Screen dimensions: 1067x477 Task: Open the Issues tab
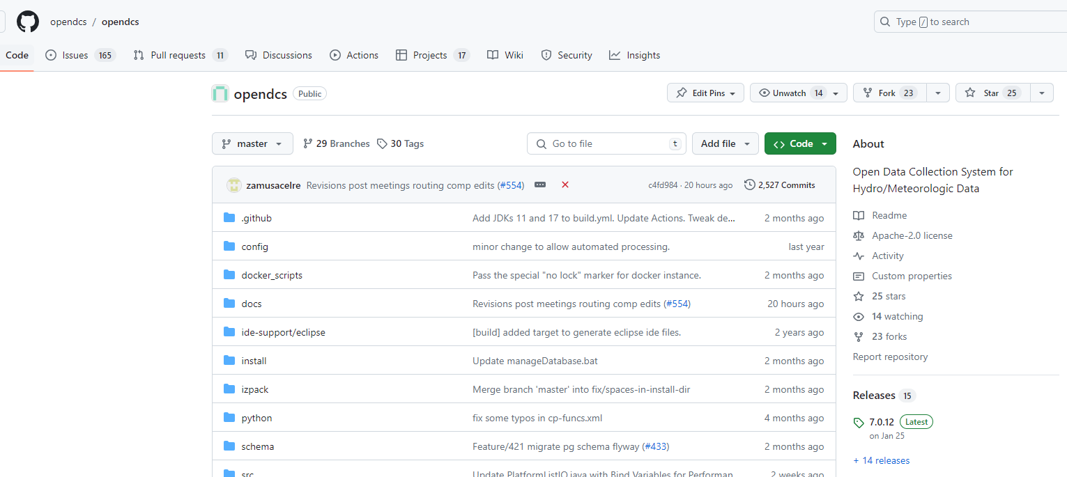point(80,55)
